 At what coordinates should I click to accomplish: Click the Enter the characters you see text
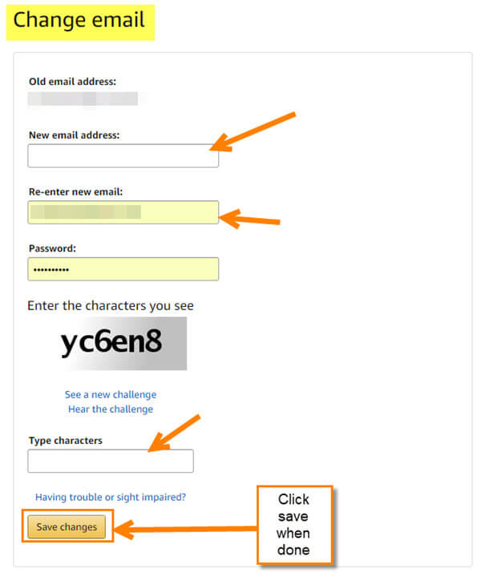[111, 306]
